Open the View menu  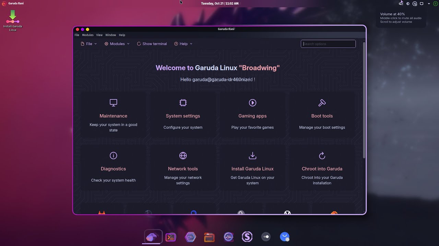pyautogui.click(x=99, y=35)
